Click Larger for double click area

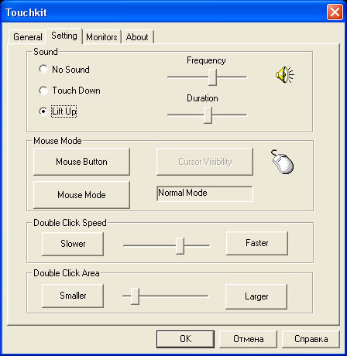coord(256,296)
